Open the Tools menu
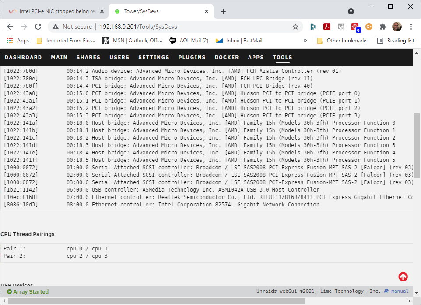 click(282, 57)
